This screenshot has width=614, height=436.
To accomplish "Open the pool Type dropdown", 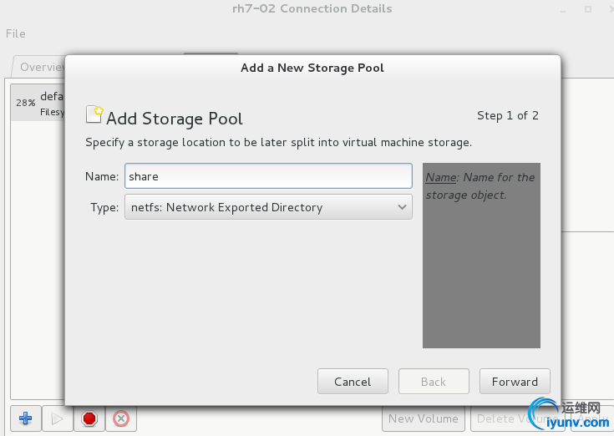I will pyautogui.click(x=268, y=207).
